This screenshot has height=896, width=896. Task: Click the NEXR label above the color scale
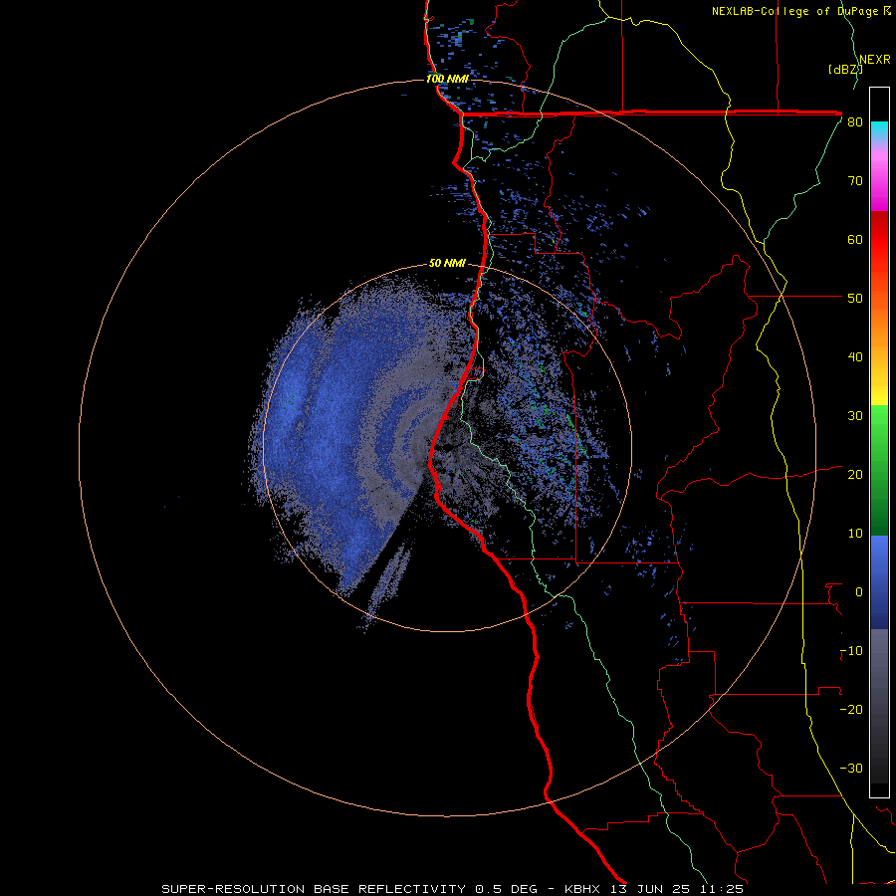(x=875, y=60)
